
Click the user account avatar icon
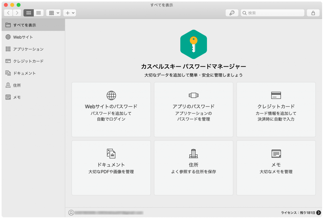point(71,213)
